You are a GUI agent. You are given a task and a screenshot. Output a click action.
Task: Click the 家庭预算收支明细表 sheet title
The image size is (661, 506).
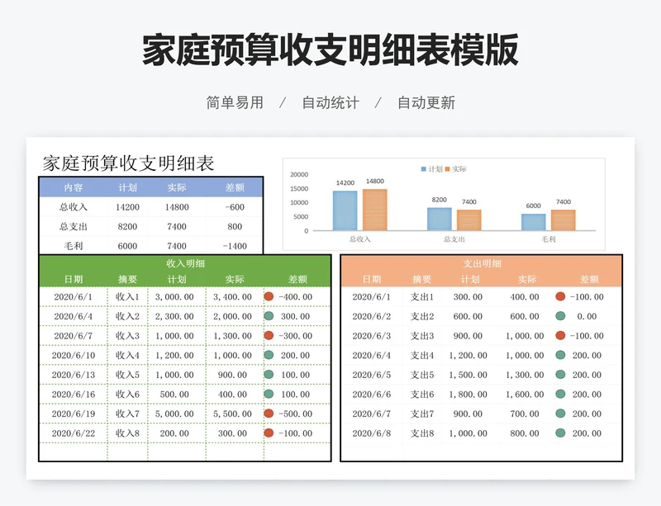129,163
